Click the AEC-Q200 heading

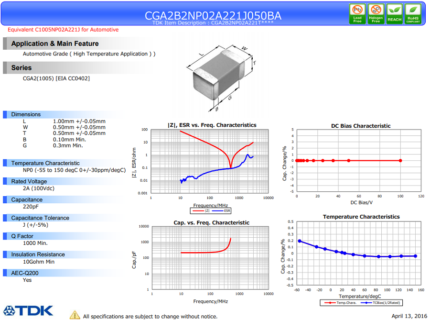pyautogui.click(x=25, y=273)
